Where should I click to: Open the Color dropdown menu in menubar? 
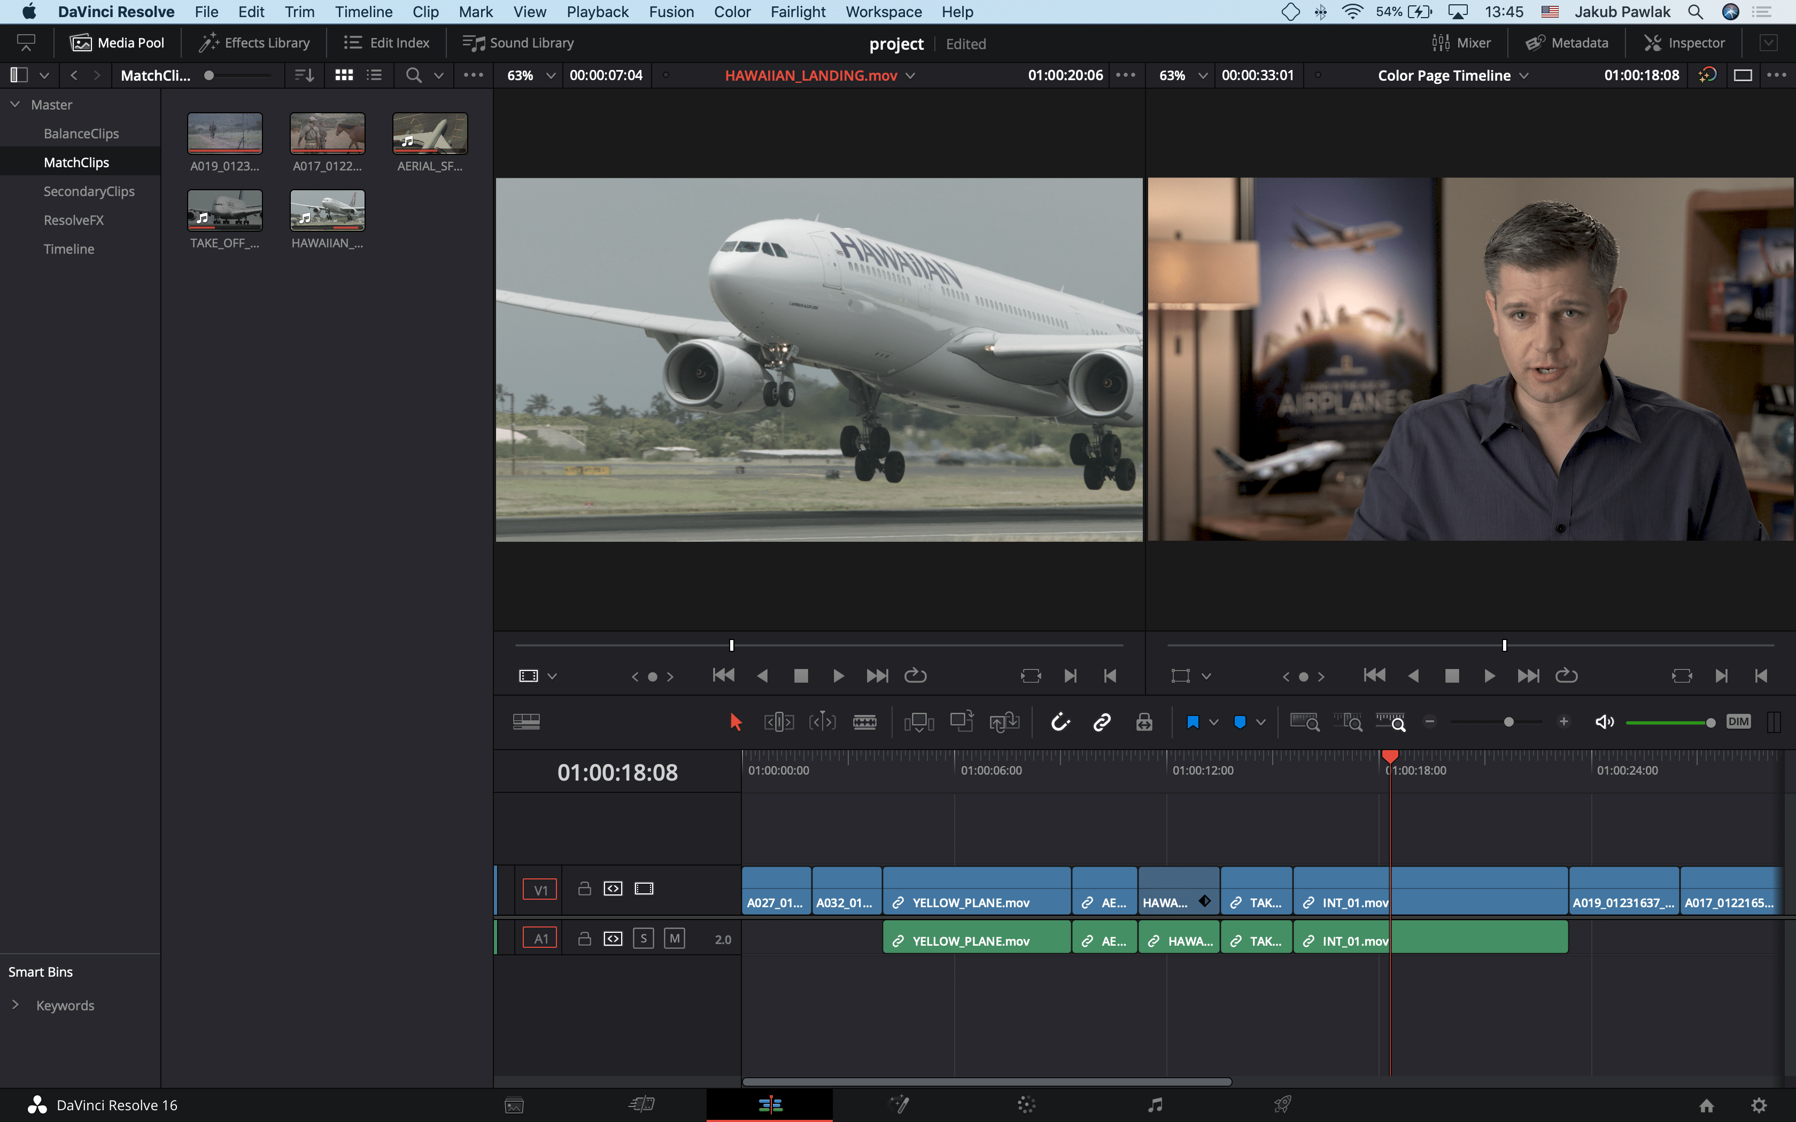tap(731, 12)
